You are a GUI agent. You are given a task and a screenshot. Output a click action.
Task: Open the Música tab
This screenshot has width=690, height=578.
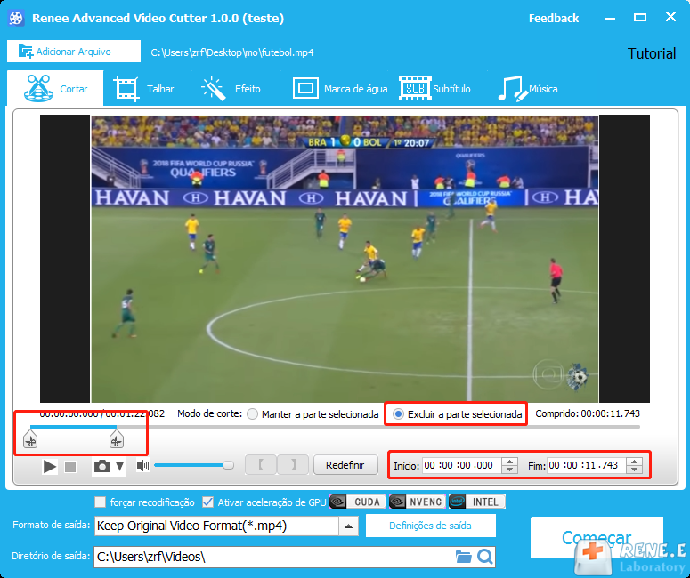click(x=528, y=88)
